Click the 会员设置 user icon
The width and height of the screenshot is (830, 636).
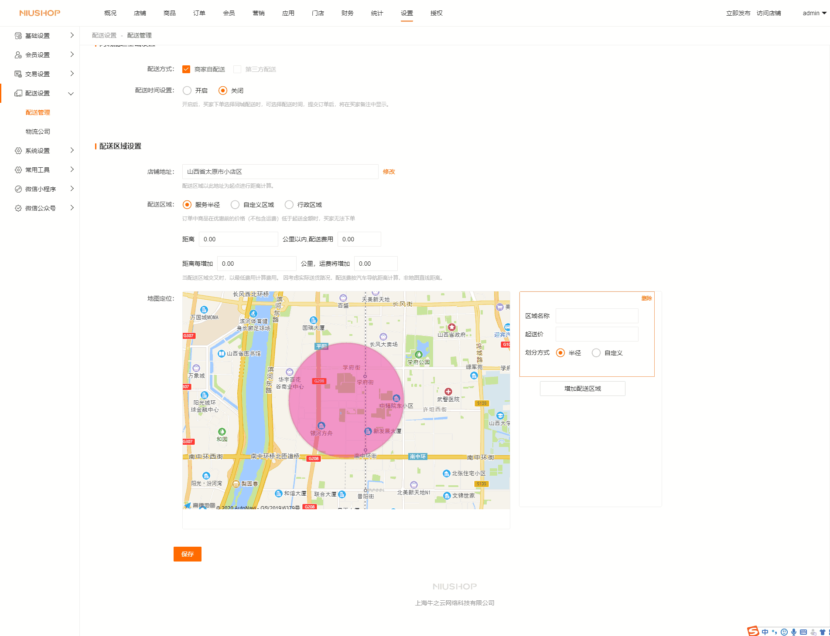tap(18, 55)
